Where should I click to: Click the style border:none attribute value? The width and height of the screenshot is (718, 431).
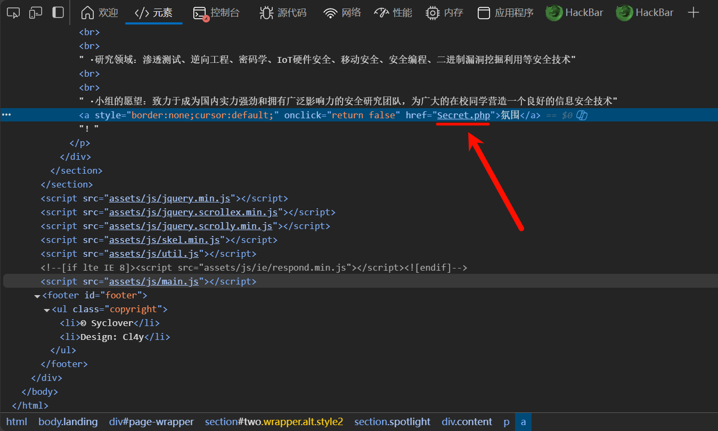202,115
